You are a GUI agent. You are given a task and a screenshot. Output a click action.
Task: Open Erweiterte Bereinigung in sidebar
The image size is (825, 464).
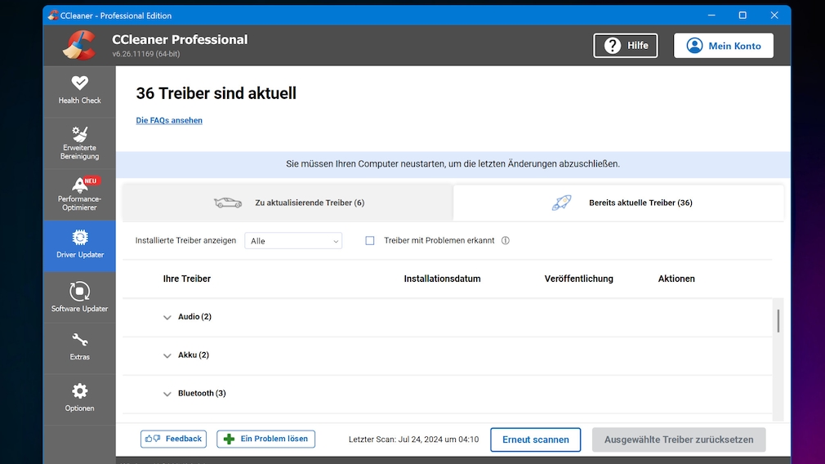pos(79,143)
